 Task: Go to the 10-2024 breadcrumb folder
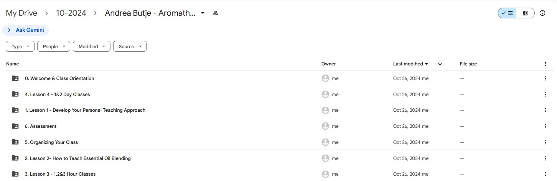pyautogui.click(x=71, y=13)
